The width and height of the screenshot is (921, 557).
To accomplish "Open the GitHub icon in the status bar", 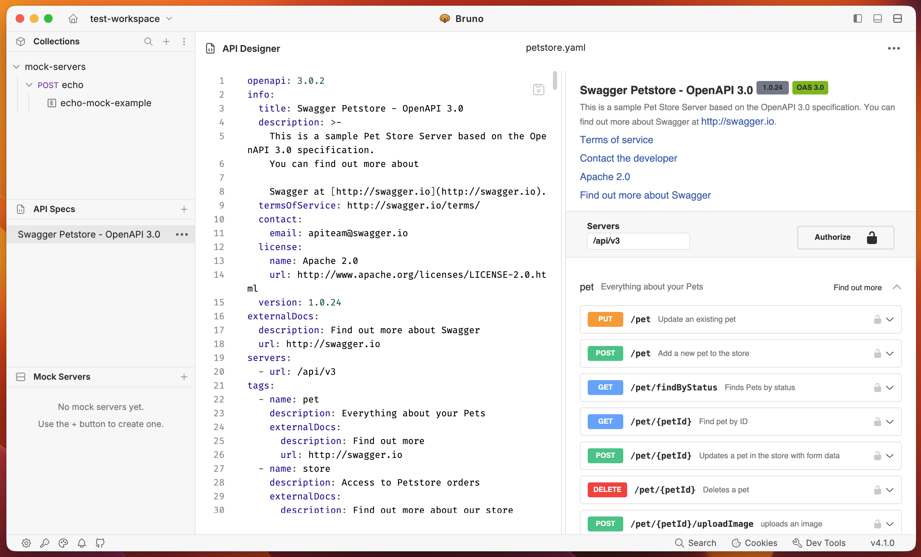I will (100, 543).
